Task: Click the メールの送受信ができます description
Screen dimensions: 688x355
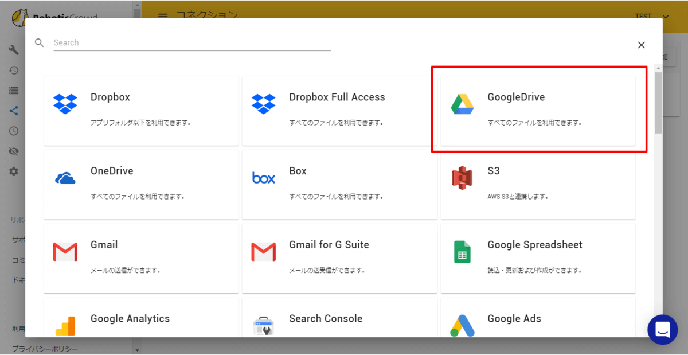Action: click(x=327, y=270)
